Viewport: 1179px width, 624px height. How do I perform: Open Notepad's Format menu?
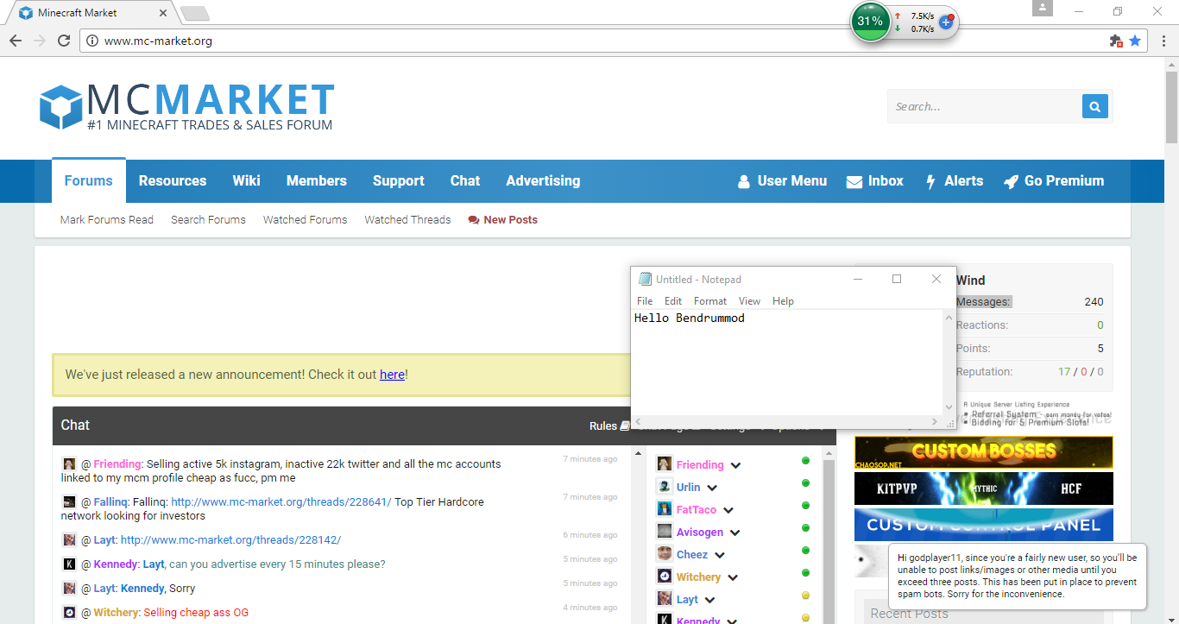(710, 301)
